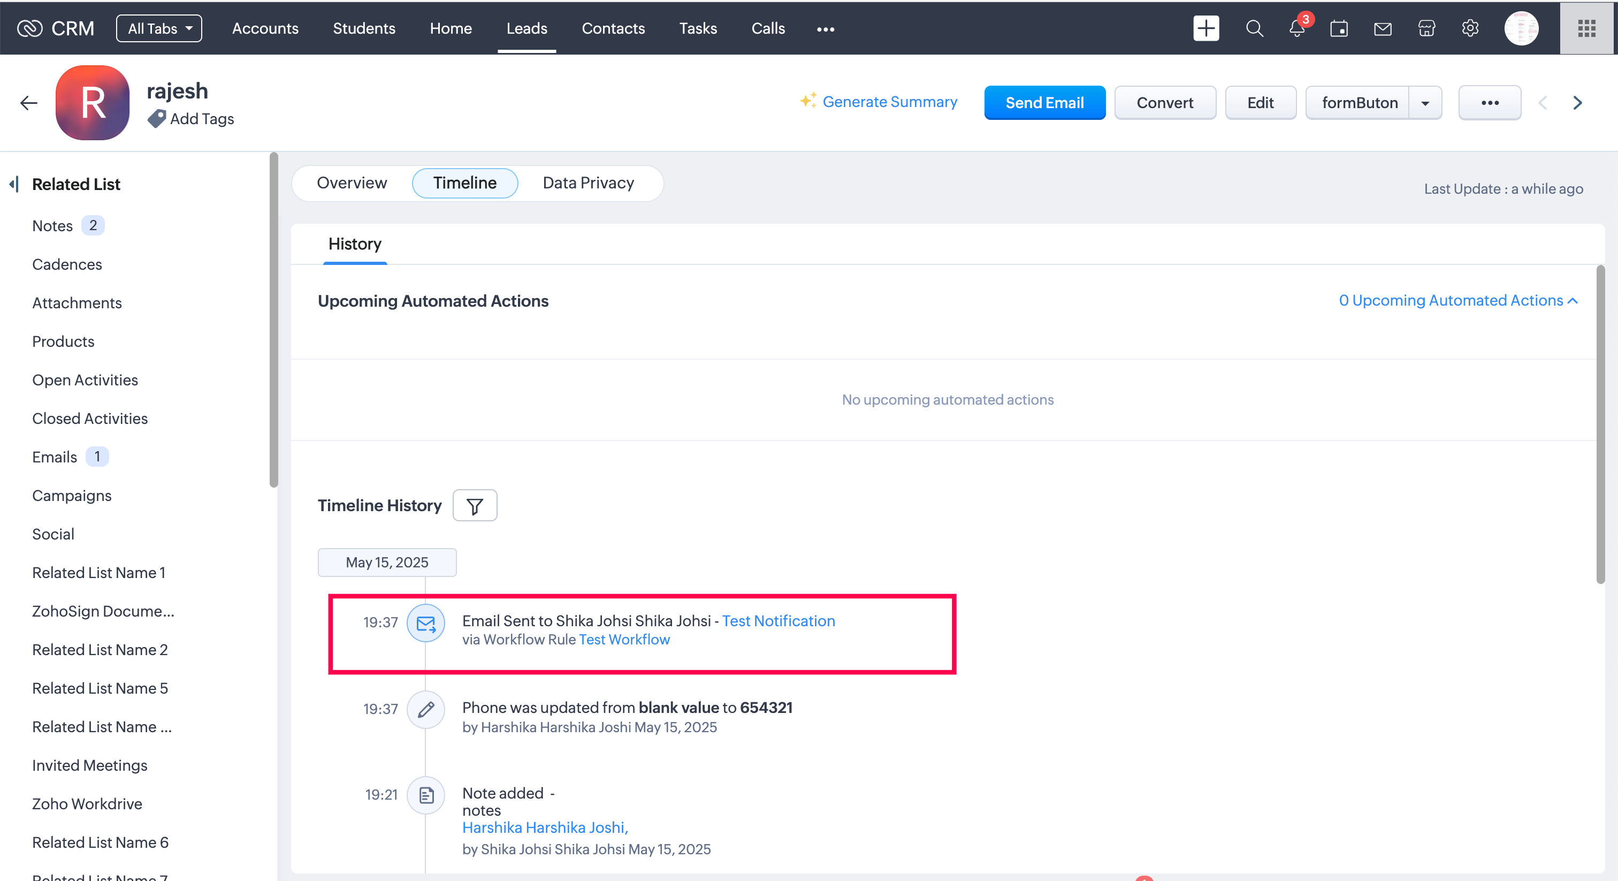
Task: Switch to the Overview tab
Action: (x=352, y=183)
